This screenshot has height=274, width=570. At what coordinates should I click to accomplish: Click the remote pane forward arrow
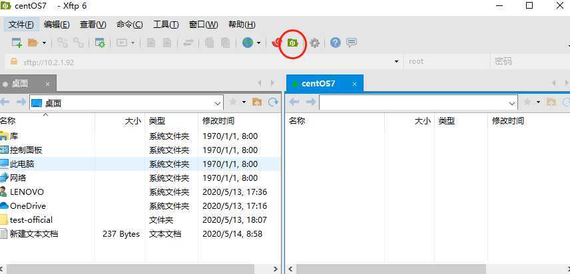(x=310, y=102)
